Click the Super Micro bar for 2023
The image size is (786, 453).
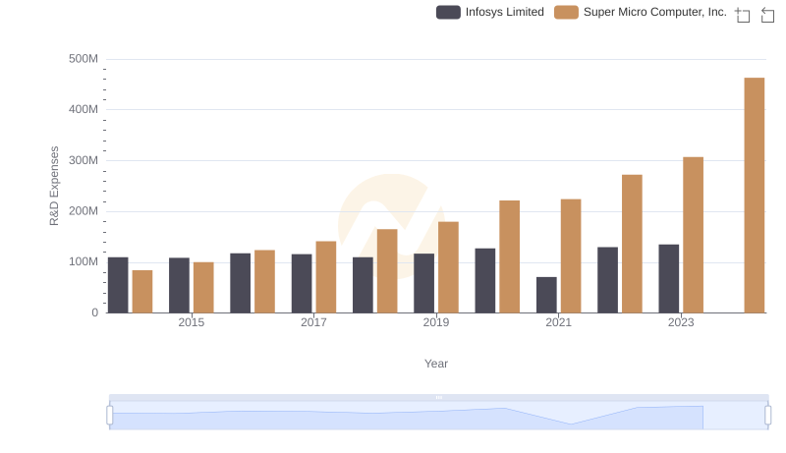693,235
